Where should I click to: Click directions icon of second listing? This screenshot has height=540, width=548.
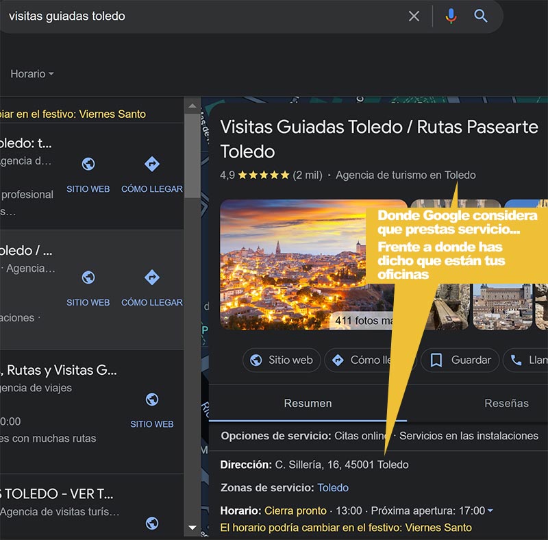pos(151,278)
